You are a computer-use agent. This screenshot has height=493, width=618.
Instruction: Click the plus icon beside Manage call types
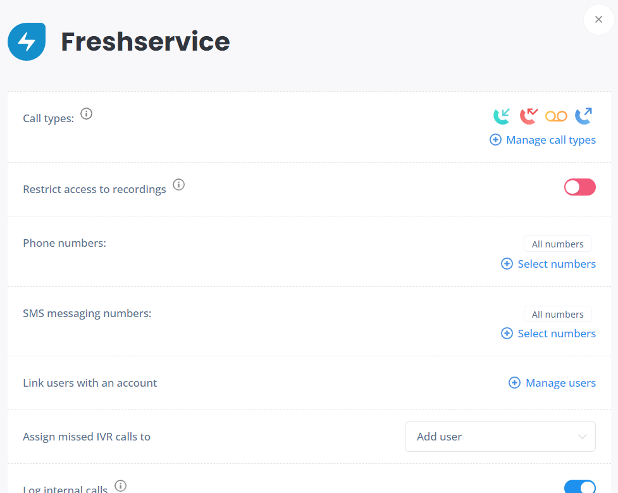(495, 140)
